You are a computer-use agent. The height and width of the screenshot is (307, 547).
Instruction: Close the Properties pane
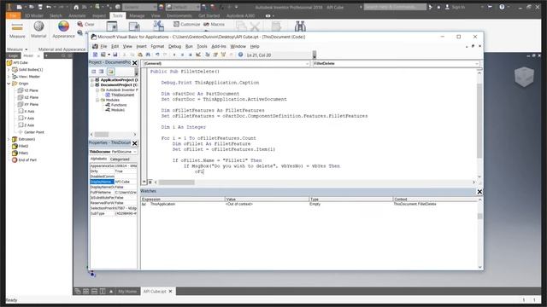[x=135, y=143]
